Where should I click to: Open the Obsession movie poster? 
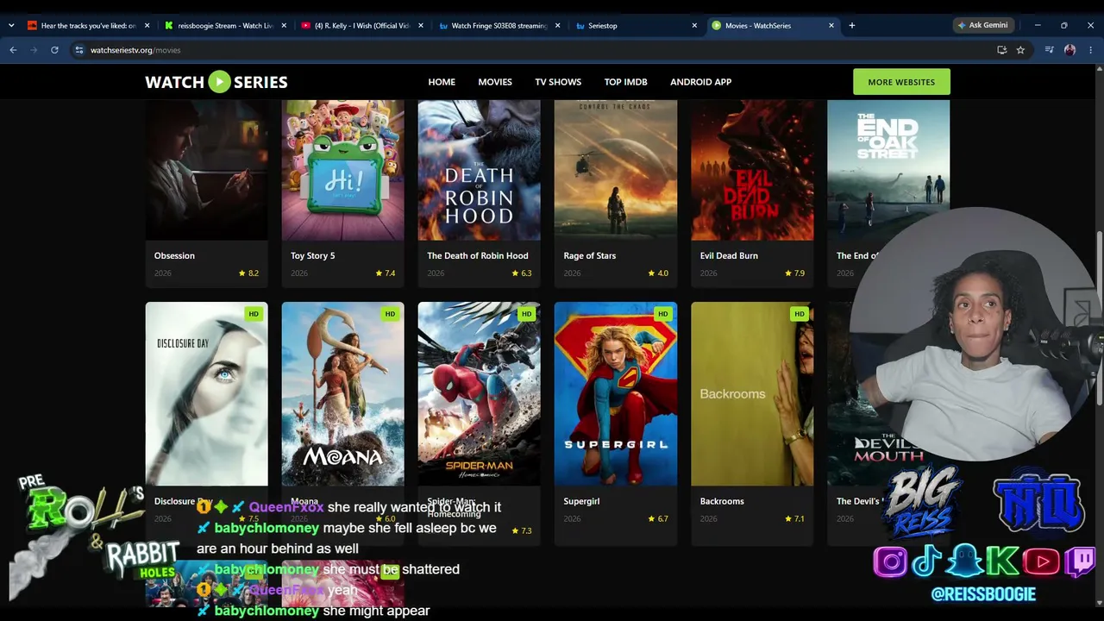pyautogui.click(x=207, y=170)
